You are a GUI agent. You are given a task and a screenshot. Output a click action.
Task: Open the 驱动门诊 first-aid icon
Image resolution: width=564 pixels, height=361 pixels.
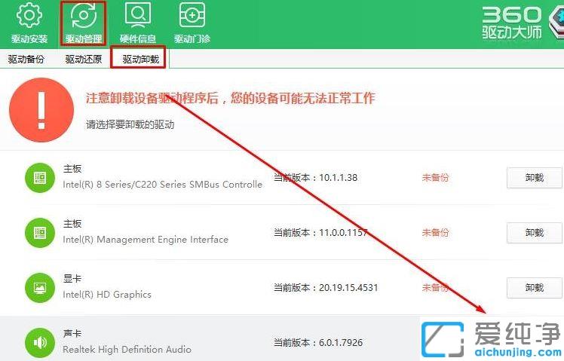click(x=192, y=16)
